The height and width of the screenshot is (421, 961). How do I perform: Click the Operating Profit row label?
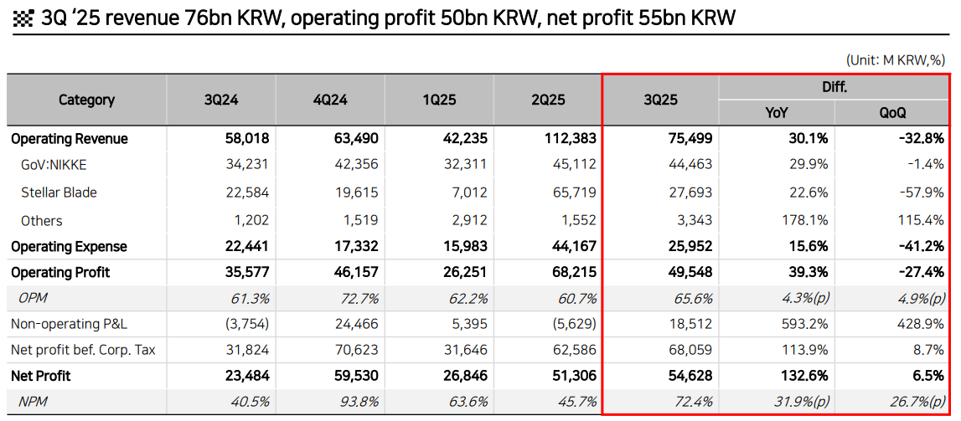[x=60, y=273]
